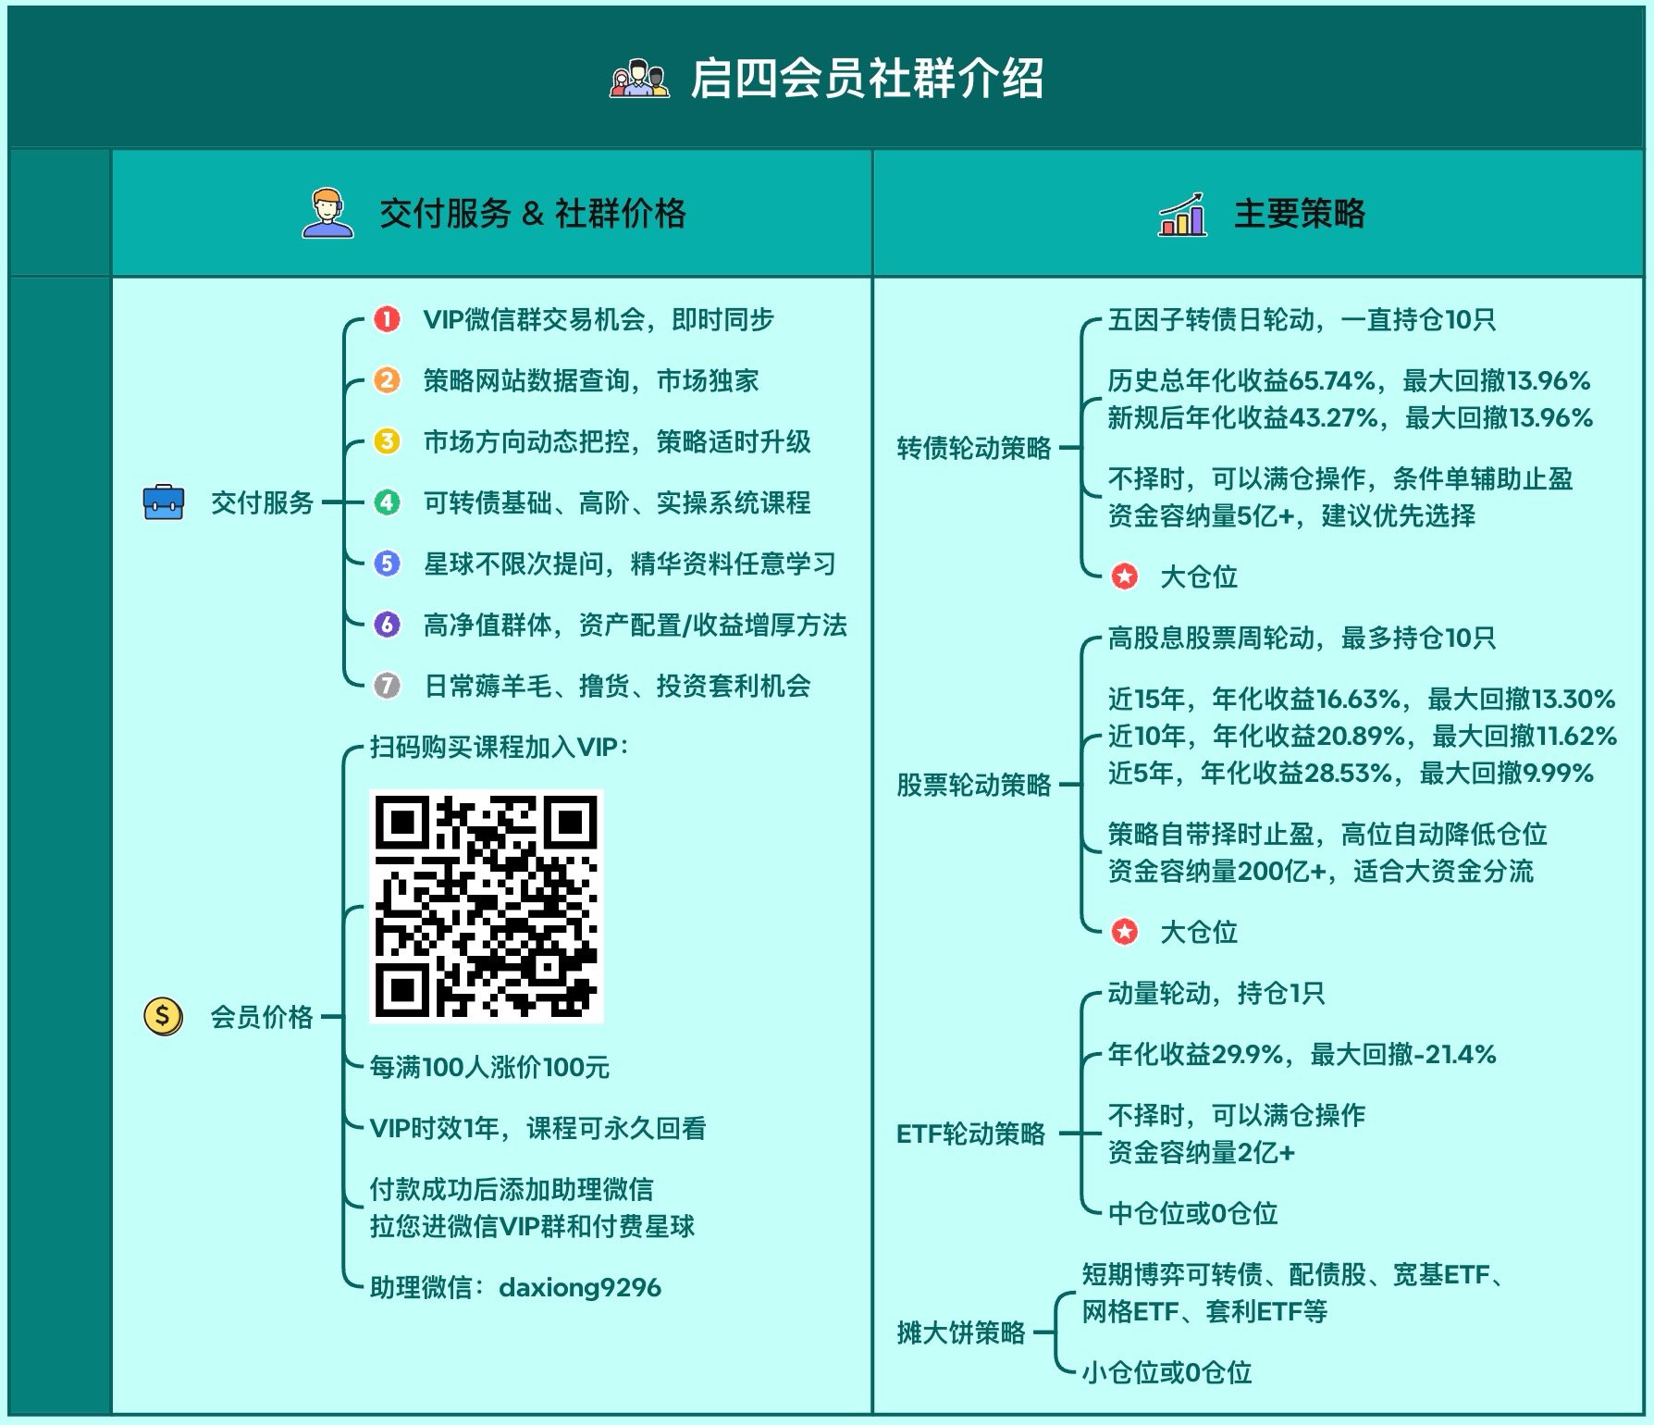Image resolution: width=1654 pixels, height=1425 pixels.
Task: Click the assistant WeChat ID daxiong9296
Action: (579, 1287)
